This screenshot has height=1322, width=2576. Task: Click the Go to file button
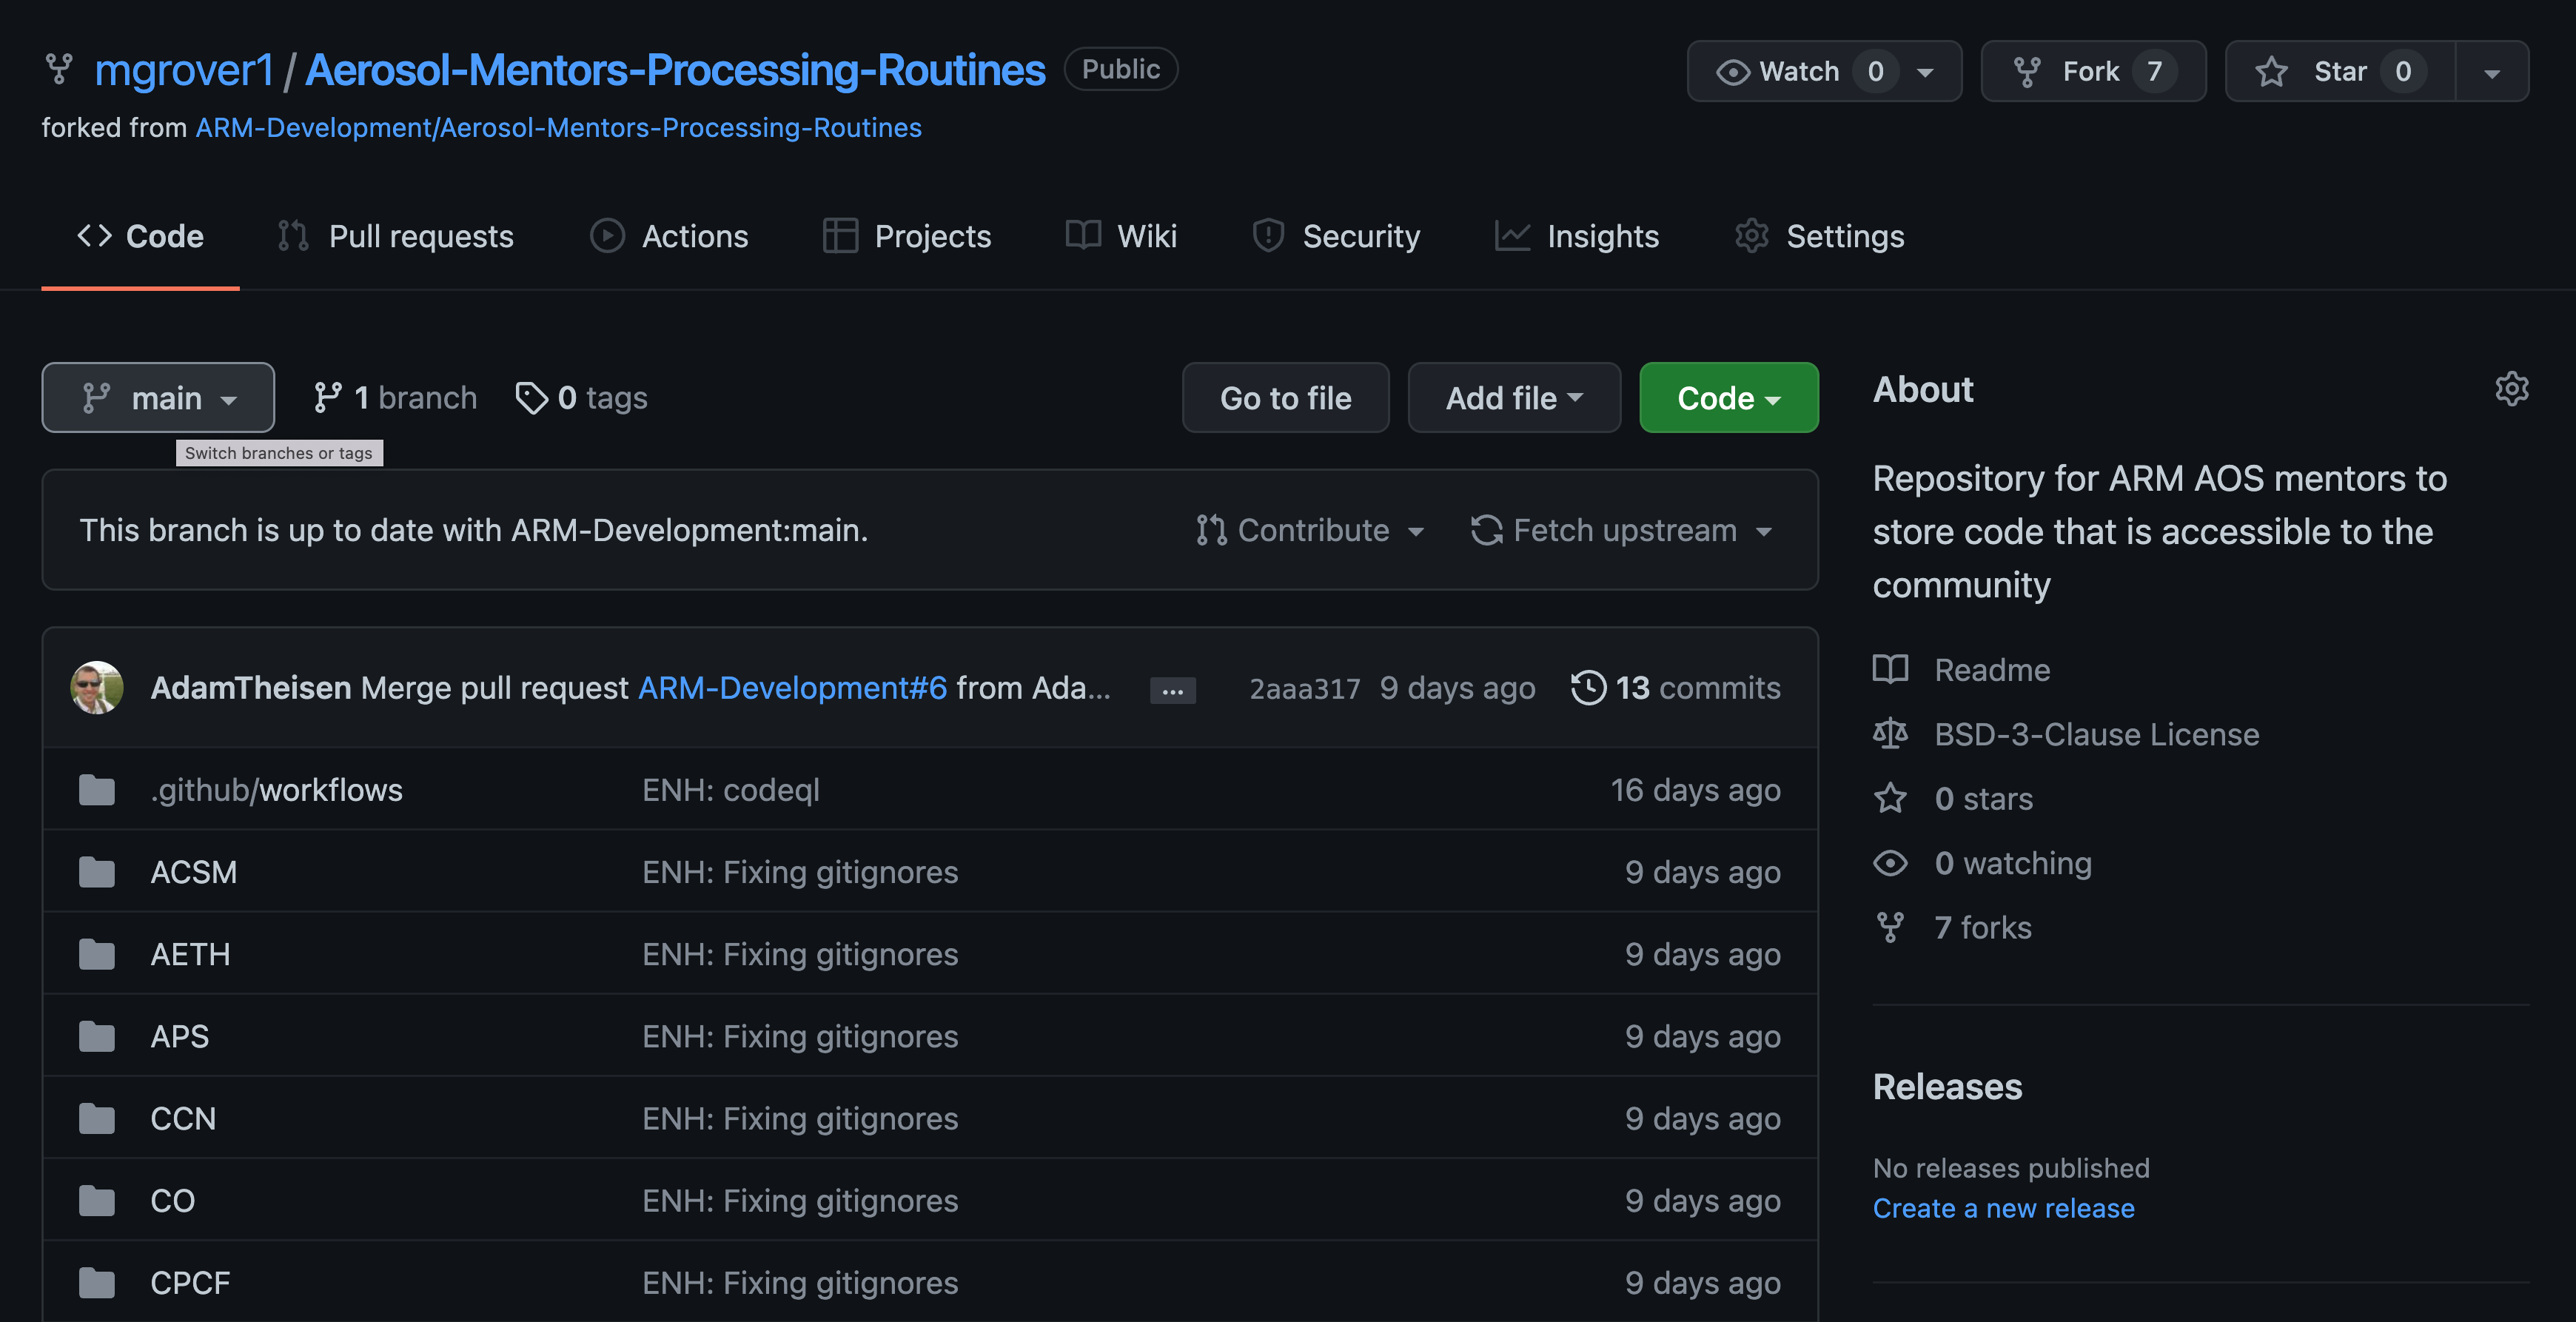tap(1285, 397)
